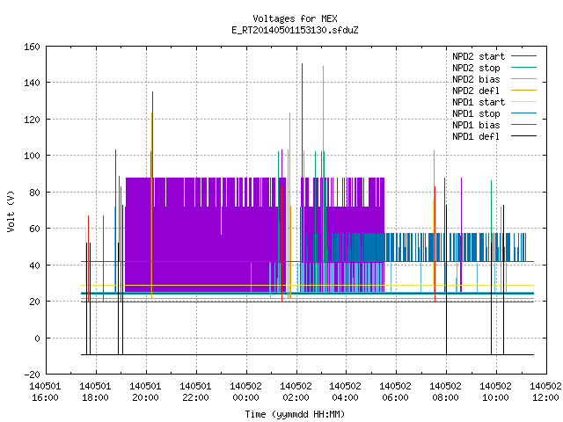Click the 'NPD2 bias' legend label
This screenshot has width=563, height=422.
tap(476, 79)
